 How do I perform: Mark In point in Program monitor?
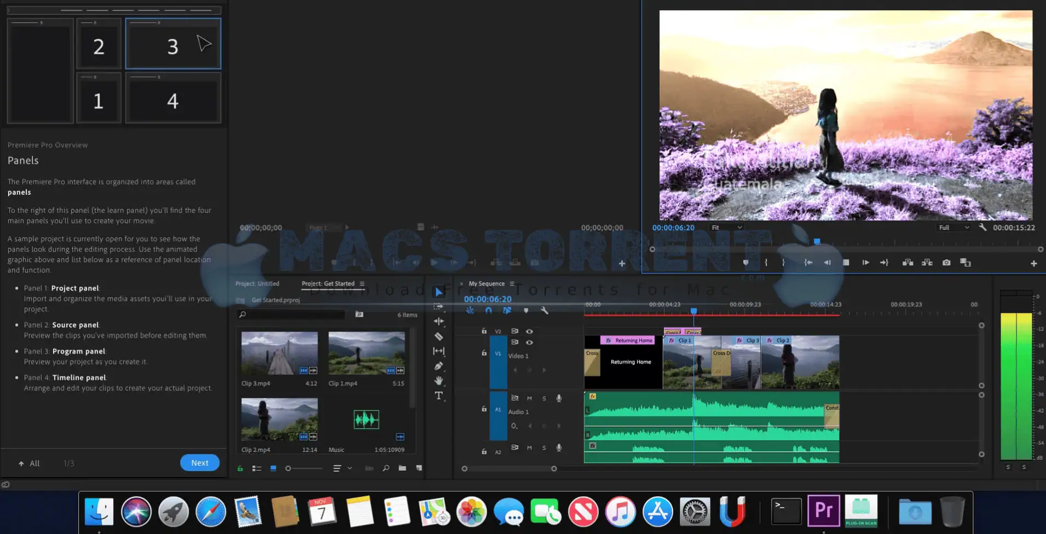pyautogui.click(x=766, y=263)
